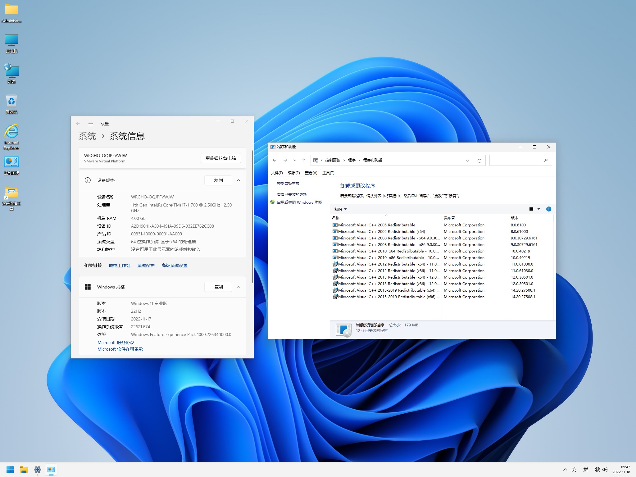The image size is (636, 477).
Task: Click the Windows Start button in the taskbar
Action: [10, 469]
